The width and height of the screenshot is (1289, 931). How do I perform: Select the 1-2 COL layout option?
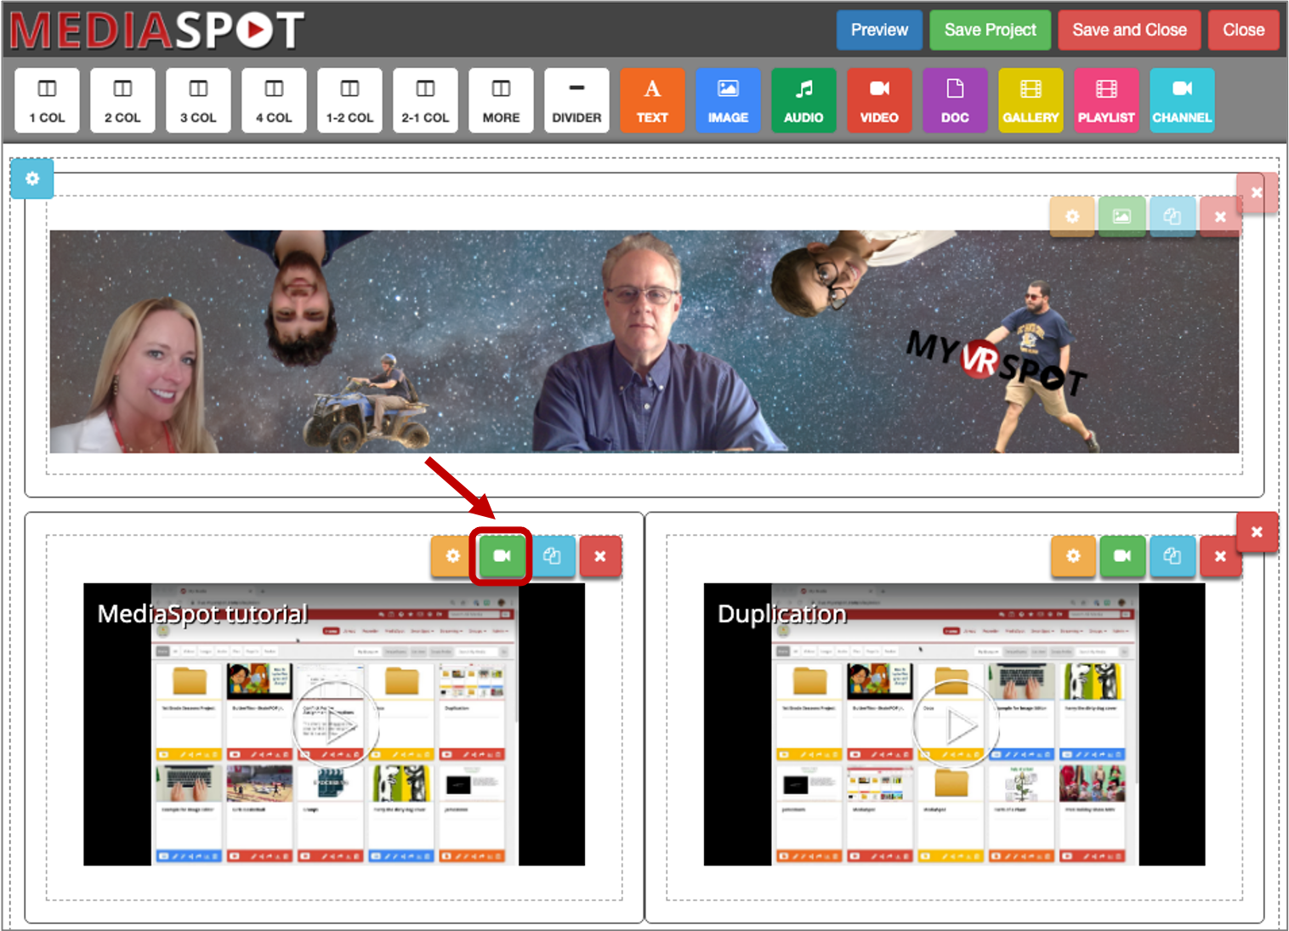click(x=349, y=100)
